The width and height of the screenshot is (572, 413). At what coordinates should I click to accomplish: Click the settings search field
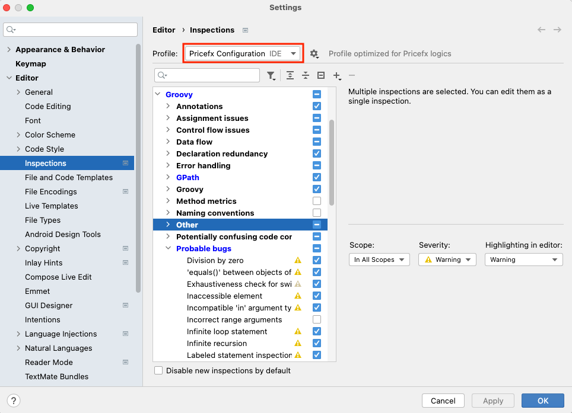click(71, 30)
